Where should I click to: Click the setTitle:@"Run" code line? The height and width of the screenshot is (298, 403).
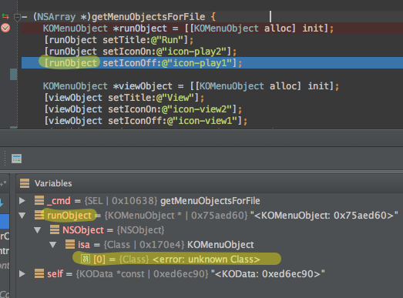[119, 40]
